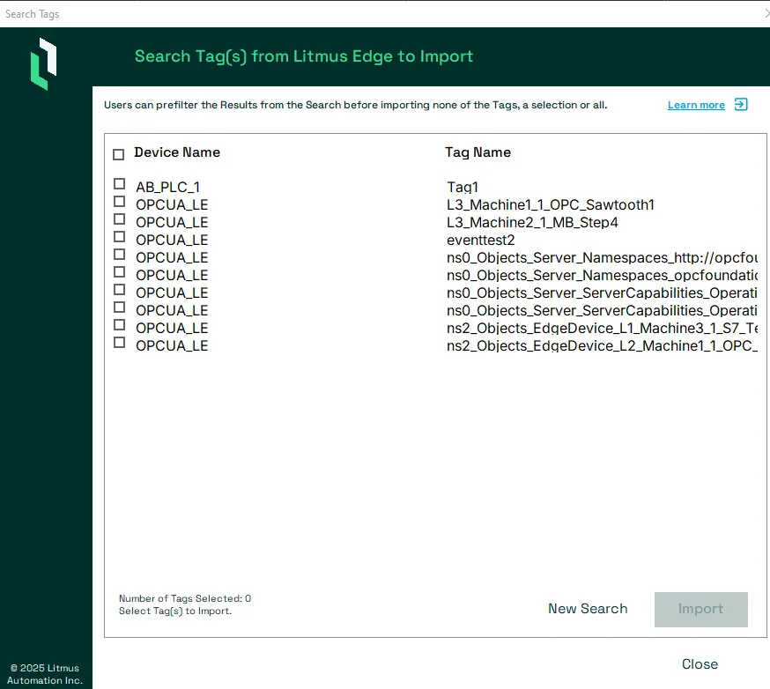Enable the eventtest2 tag checkbox

coord(119,237)
